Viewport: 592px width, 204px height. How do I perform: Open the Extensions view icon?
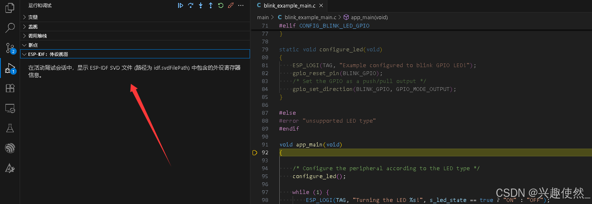pos(10,88)
